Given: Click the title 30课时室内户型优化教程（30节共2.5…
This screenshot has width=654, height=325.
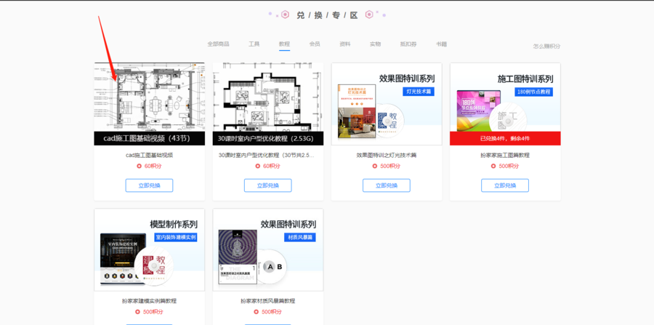Looking at the screenshot, I should point(267,155).
